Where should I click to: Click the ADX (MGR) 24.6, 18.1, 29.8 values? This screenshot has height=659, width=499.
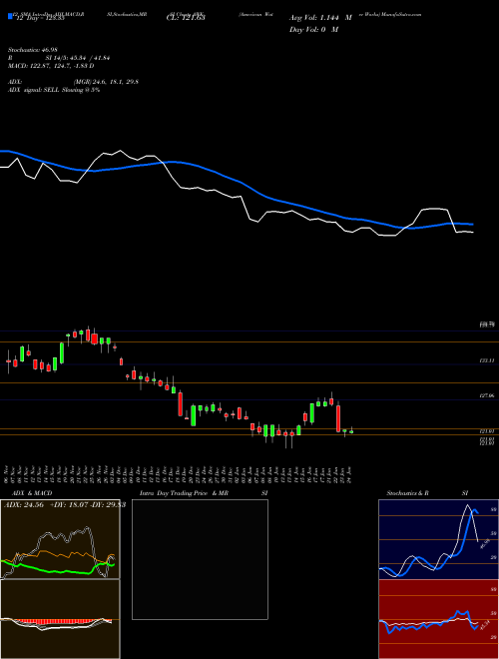106,82
